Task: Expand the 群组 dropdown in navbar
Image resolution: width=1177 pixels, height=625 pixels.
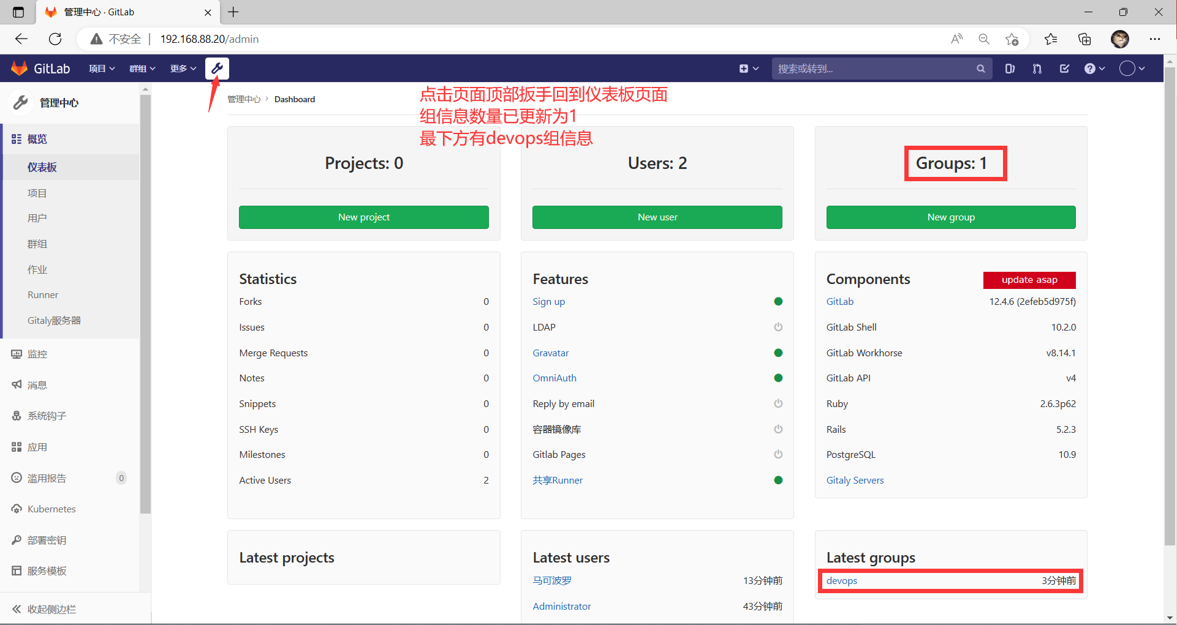Action: (142, 69)
